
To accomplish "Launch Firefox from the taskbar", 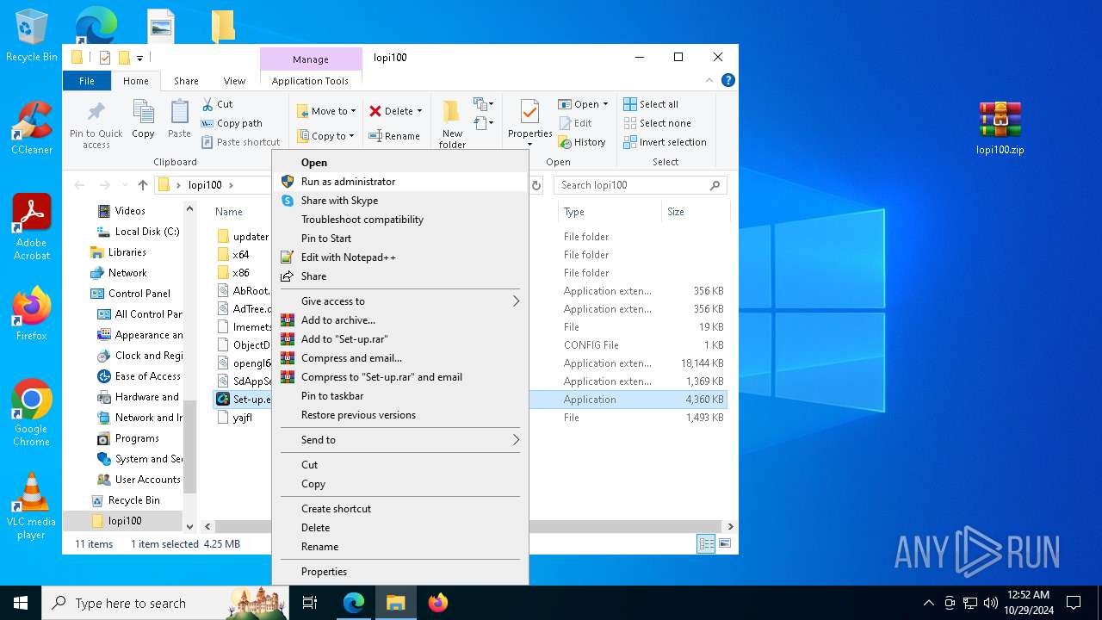I will pos(438,603).
